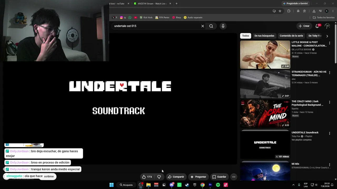This screenshot has width=337, height=189.
Task: Show more filter chips with the arrow
Action: pyautogui.click(x=327, y=36)
